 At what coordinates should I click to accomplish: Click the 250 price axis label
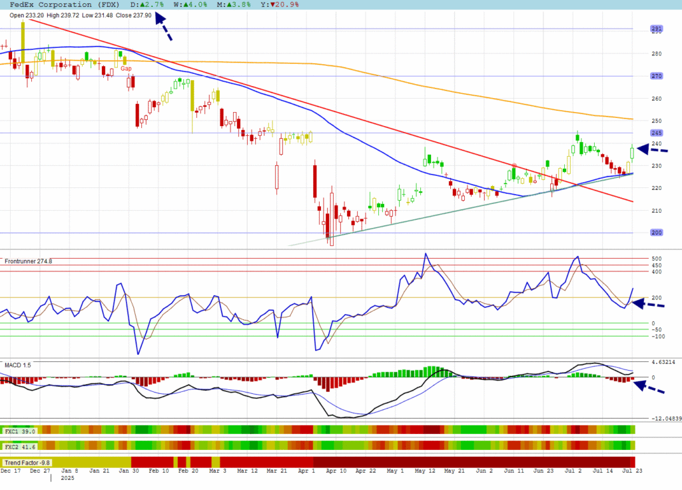pos(656,121)
